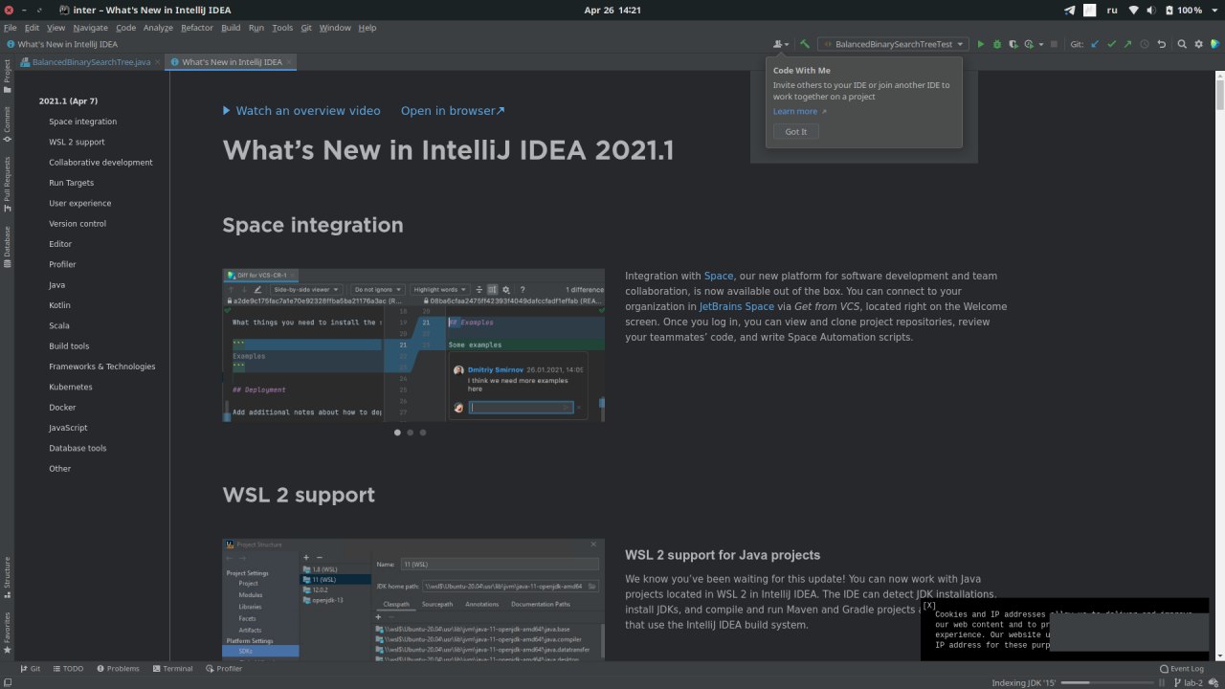The image size is (1225, 689).
Task: Open the TODO tool window
Action: [x=68, y=669]
